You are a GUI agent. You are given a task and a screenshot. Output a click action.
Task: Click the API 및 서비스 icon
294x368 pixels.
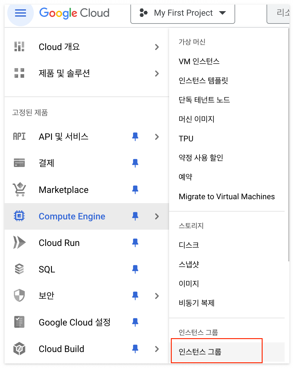coord(19,137)
